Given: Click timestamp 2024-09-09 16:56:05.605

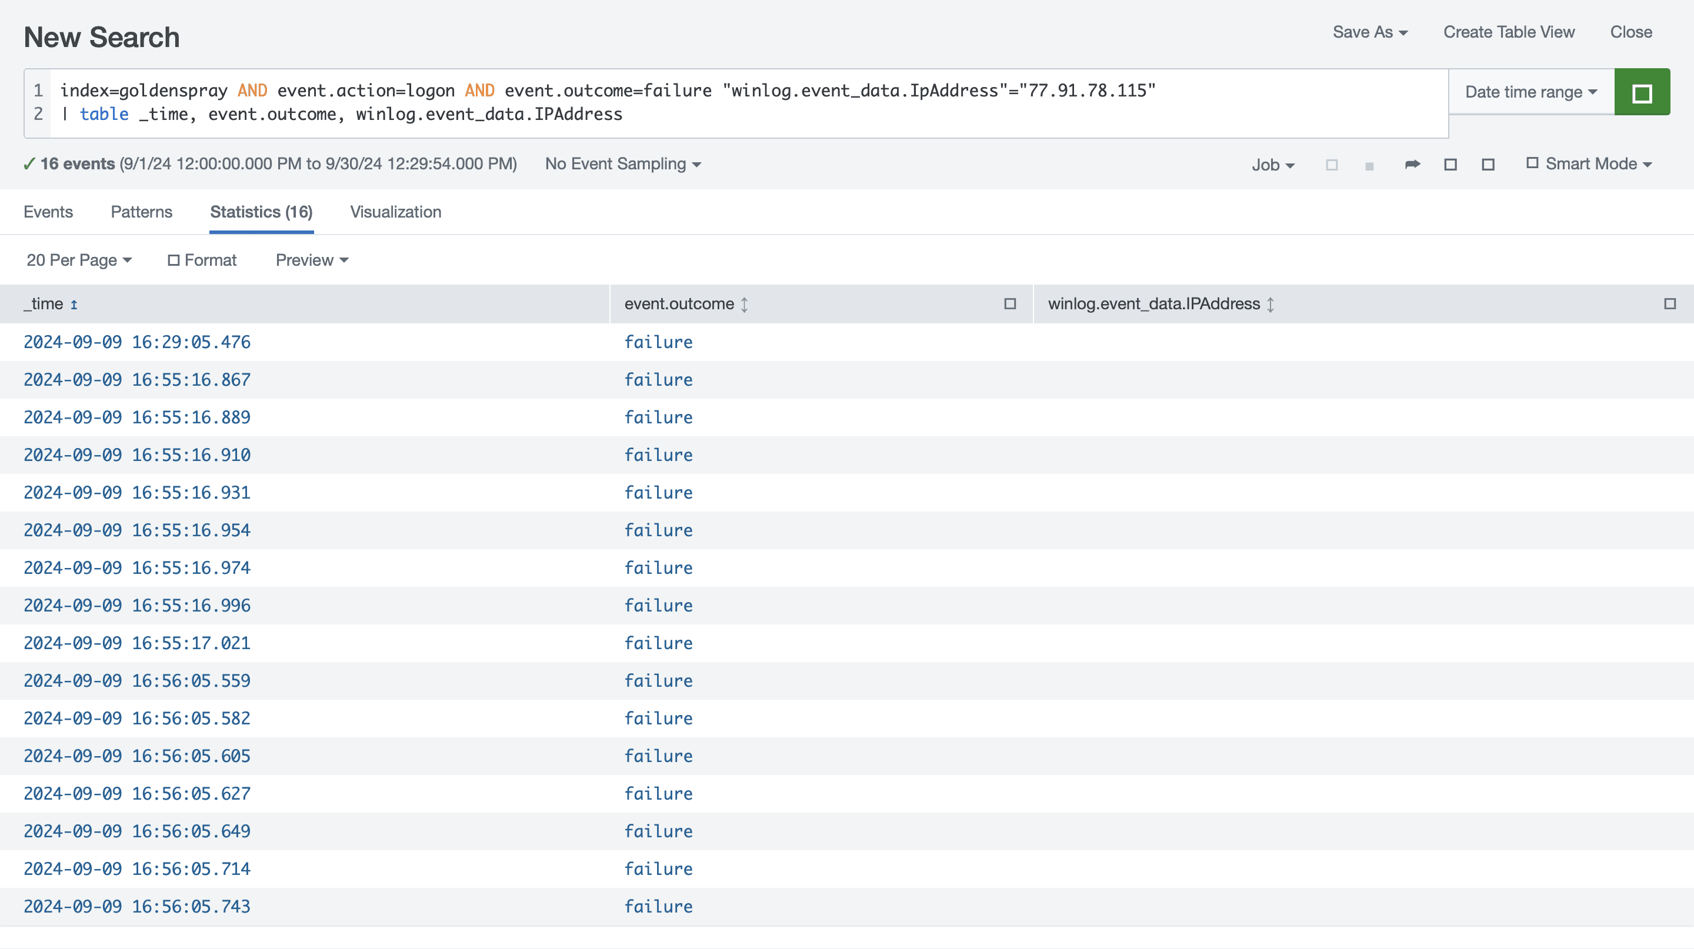Looking at the screenshot, I should [x=137, y=756].
